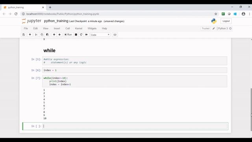
Task: Open the command palette keyboard icon
Action: tap(115, 35)
